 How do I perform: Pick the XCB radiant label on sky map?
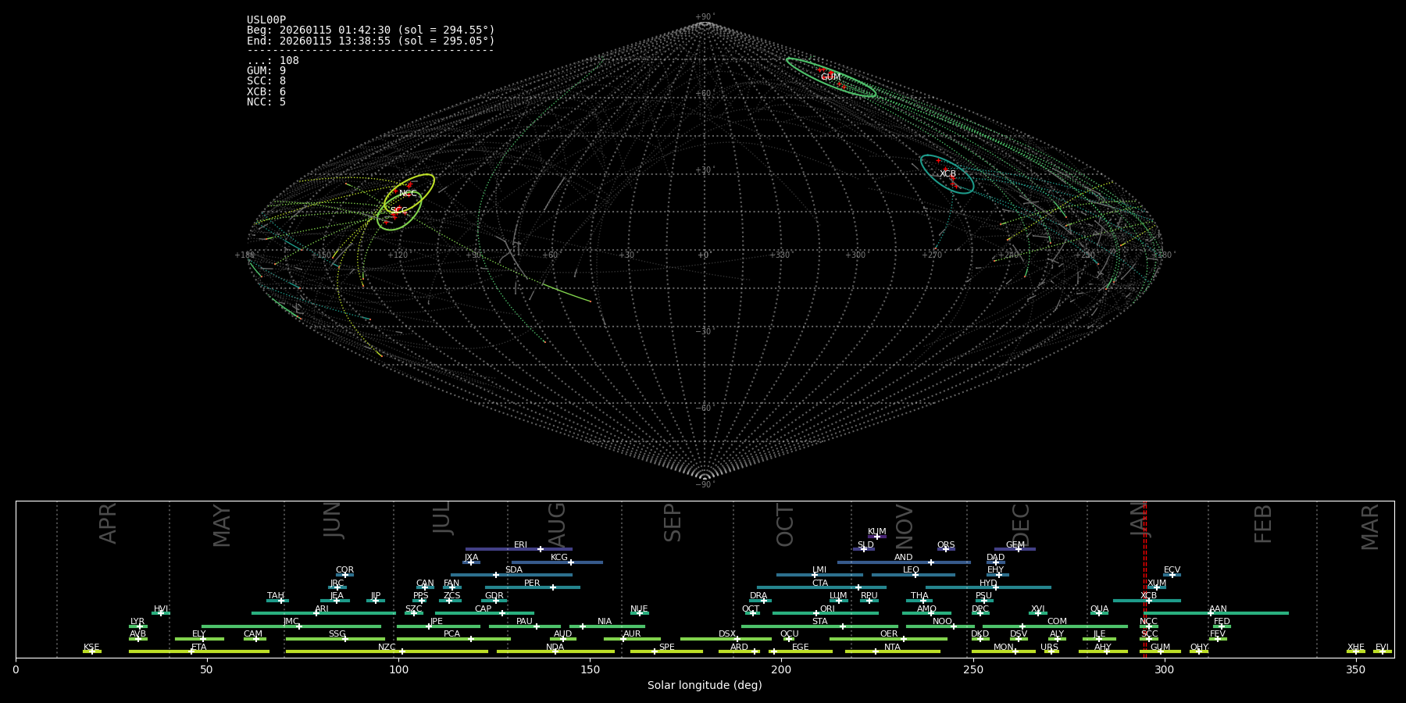pos(947,174)
